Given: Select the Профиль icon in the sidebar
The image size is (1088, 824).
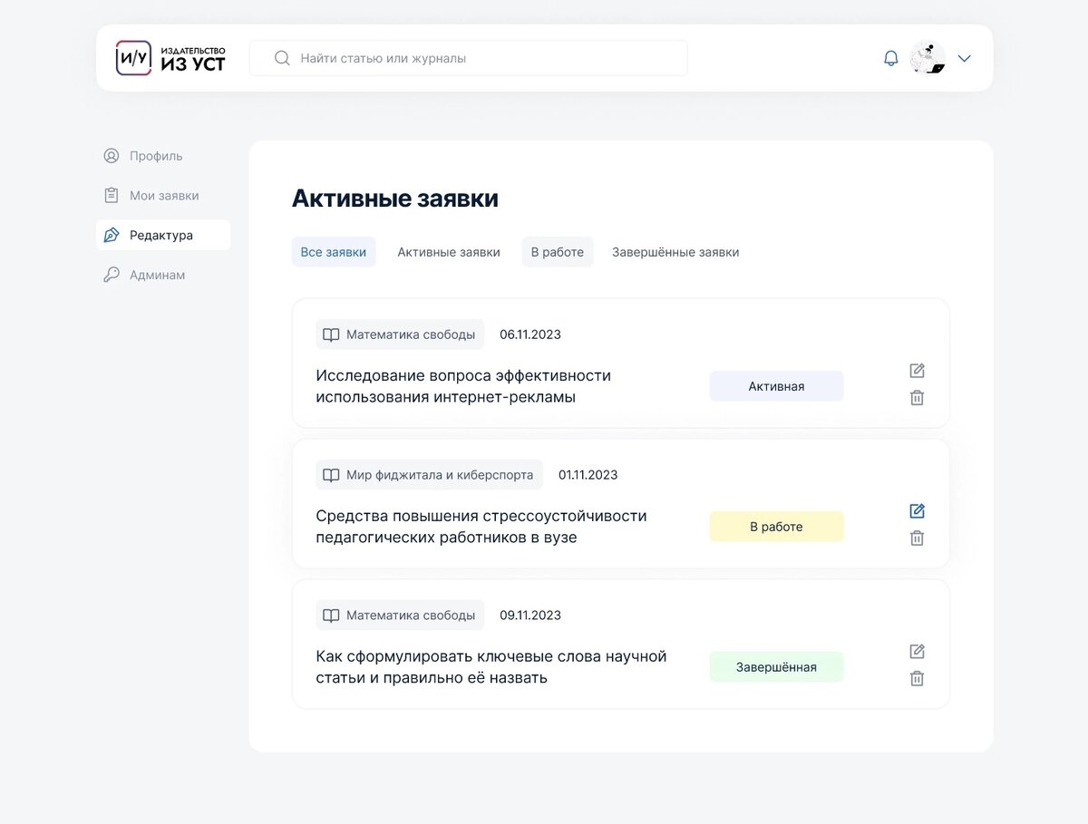Looking at the screenshot, I should tap(111, 156).
